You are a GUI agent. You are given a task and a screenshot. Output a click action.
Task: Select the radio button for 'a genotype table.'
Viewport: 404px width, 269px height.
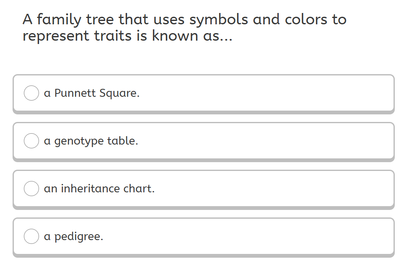tap(31, 141)
